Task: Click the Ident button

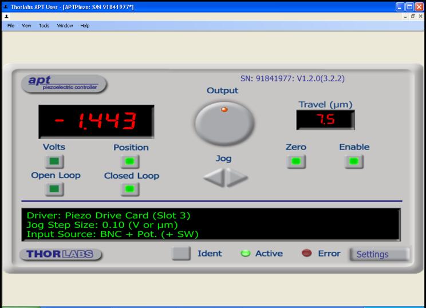Action: coord(181,254)
